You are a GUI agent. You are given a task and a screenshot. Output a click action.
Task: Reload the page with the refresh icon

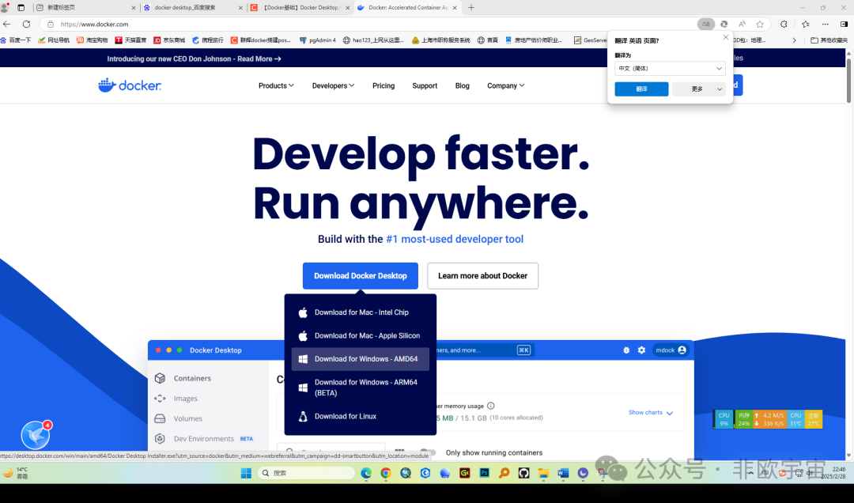tap(26, 24)
